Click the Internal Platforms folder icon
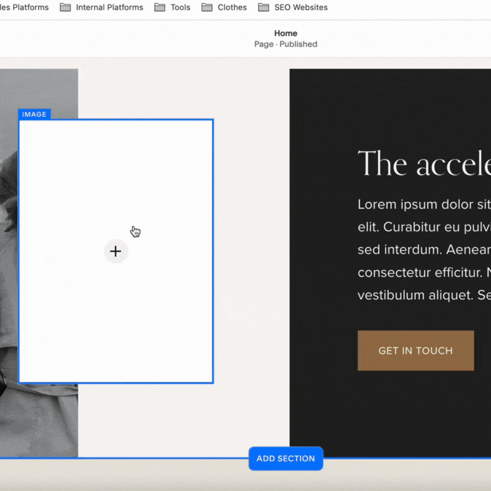Image resolution: width=491 pixels, height=491 pixels. tap(65, 7)
